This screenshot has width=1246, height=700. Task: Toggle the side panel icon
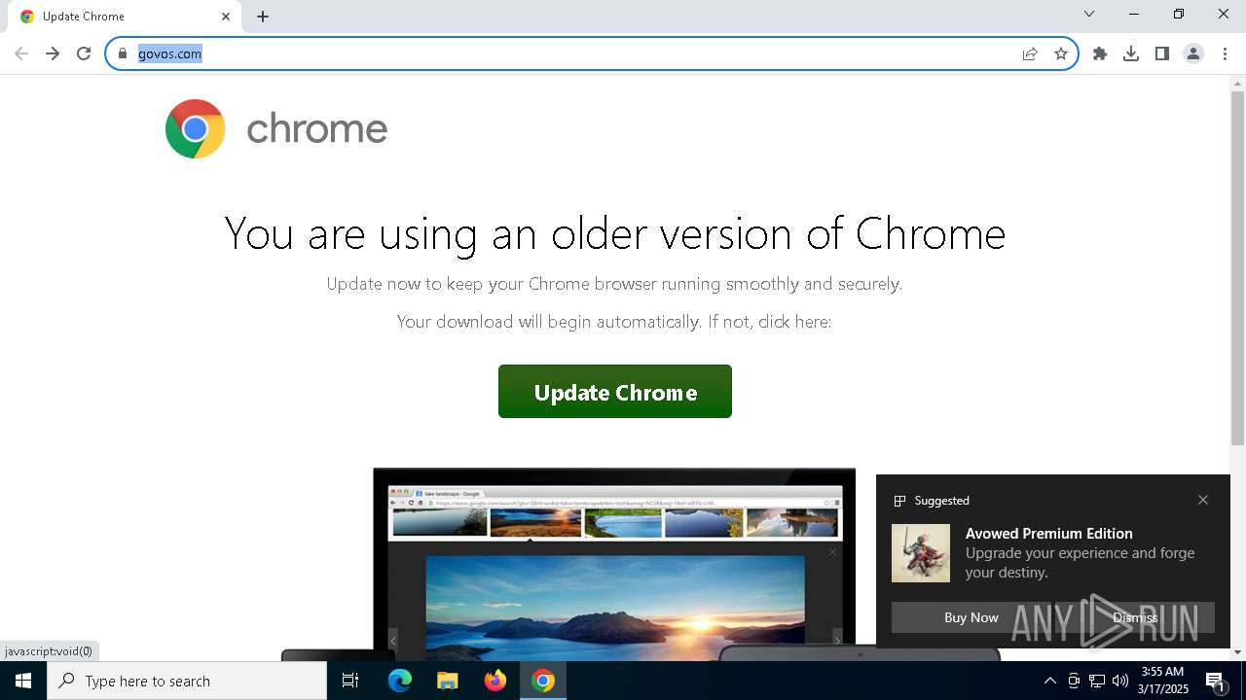(1162, 53)
